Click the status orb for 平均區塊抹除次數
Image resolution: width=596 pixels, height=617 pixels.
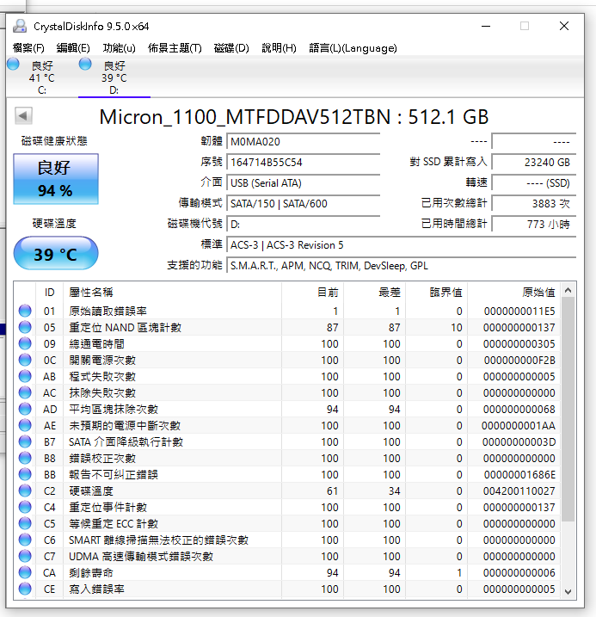click(25, 410)
